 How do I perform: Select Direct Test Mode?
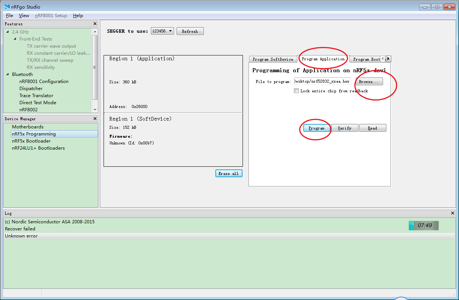click(38, 103)
